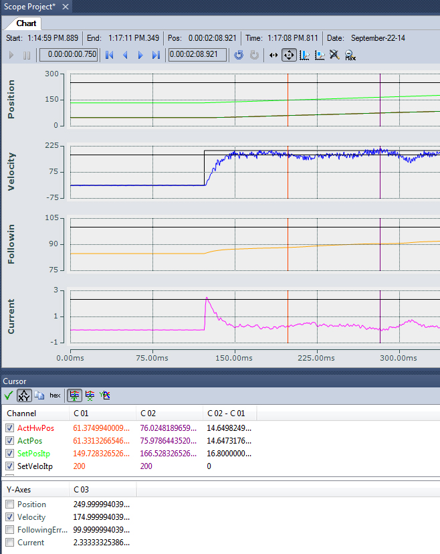
Task: Uncheck the SetPosItp channel checkbox
Action: 9,454
